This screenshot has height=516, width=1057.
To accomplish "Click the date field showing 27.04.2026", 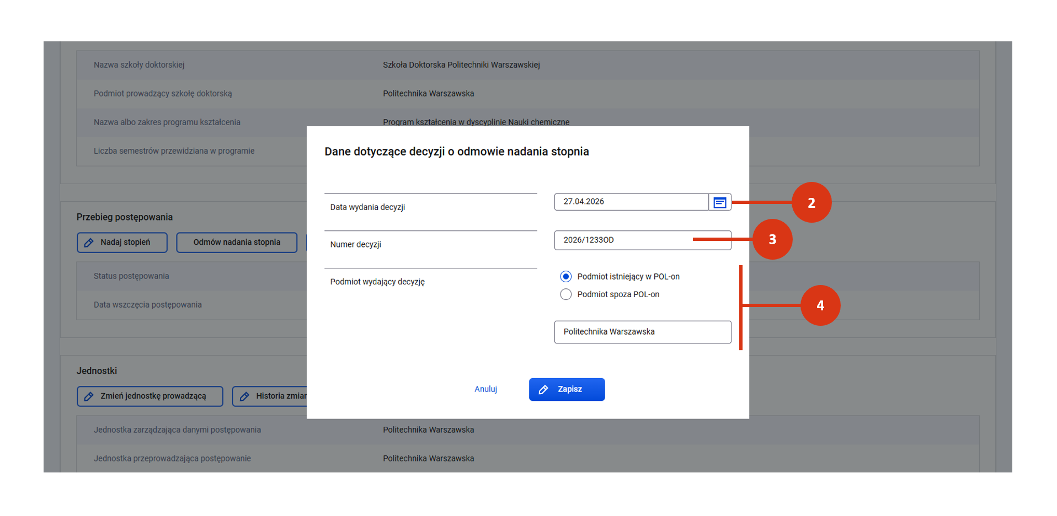I will click(x=631, y=202).
